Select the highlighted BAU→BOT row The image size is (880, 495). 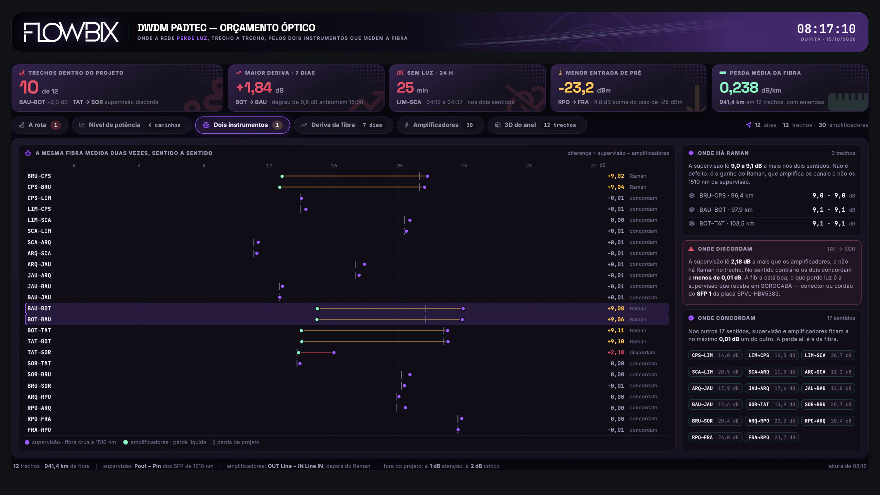tap(347, 308)
